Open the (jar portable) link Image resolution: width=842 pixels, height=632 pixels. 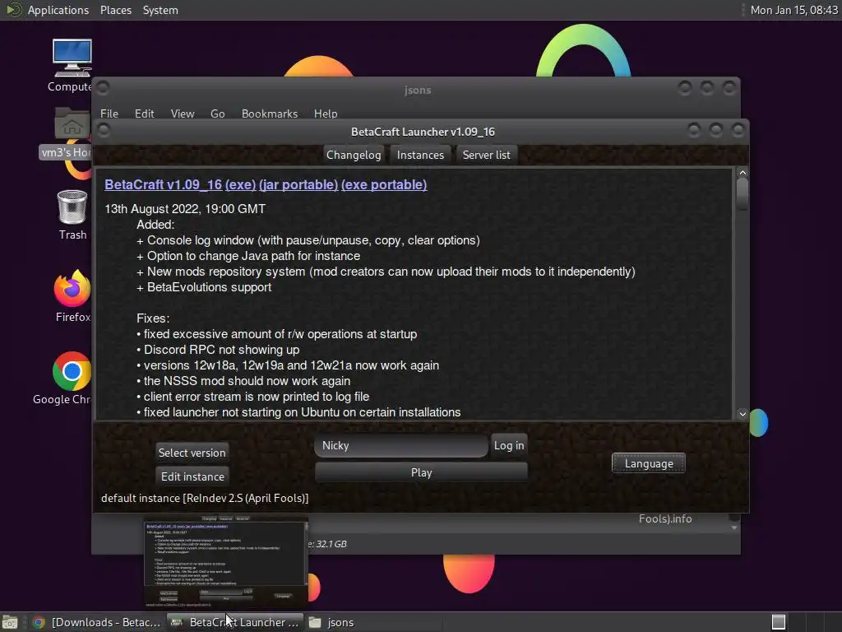point(298,184)
